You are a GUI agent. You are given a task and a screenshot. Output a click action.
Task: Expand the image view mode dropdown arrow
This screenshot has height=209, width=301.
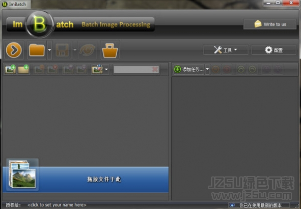pos(106,69)
